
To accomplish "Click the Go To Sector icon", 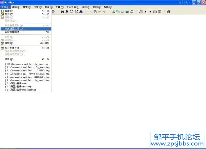I will (95, 12).
